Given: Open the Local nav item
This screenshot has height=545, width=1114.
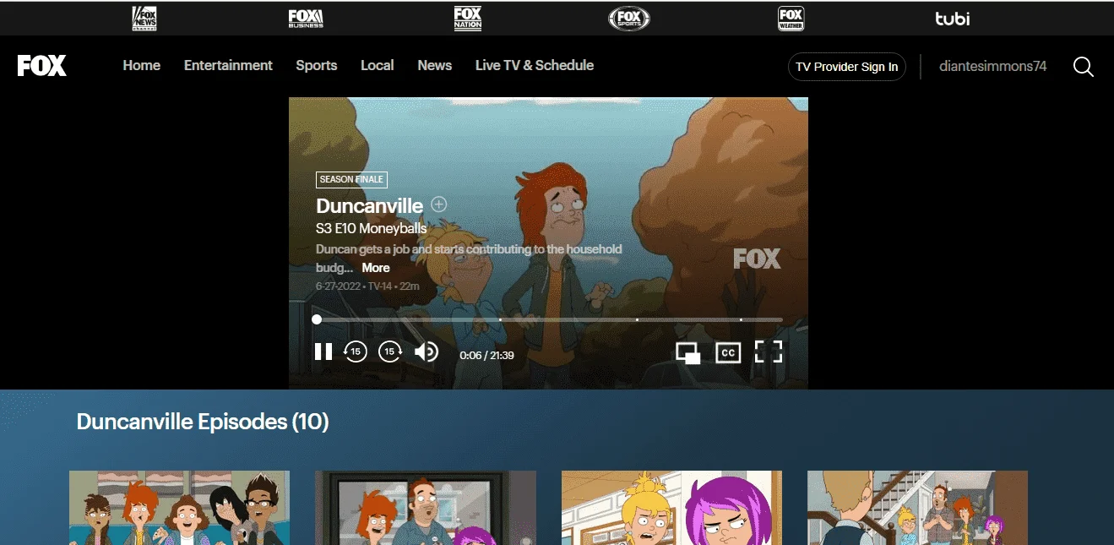Looking at the screenshot, I should [x=378, y=65].
